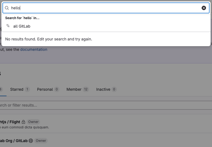Switch to the Member tab

78,89
